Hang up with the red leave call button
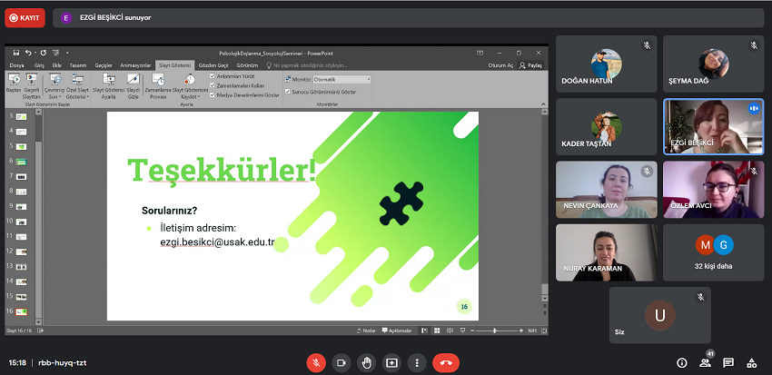The height and width of the screenshot is (375, 772). 446,361
